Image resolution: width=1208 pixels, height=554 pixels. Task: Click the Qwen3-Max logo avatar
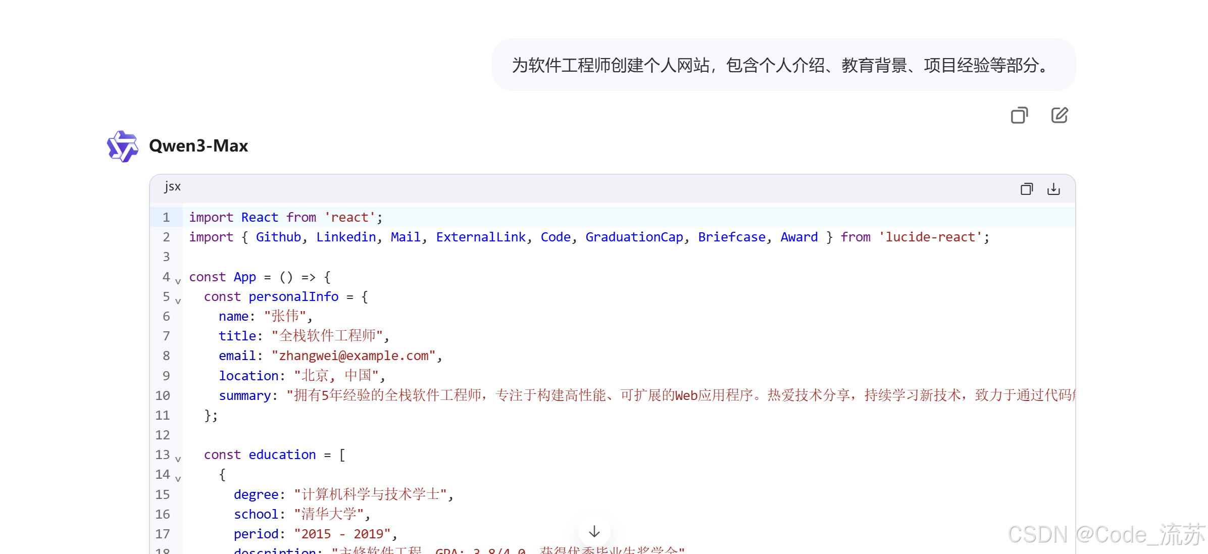122,146
